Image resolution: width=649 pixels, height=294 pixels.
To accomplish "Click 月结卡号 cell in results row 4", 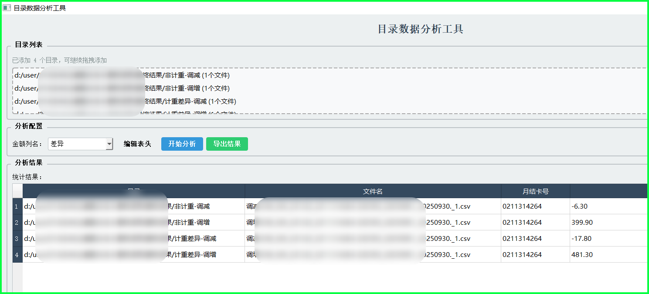I will click(x=535, y=255).
